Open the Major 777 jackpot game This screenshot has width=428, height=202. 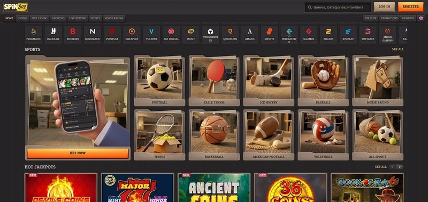(137, 188)
